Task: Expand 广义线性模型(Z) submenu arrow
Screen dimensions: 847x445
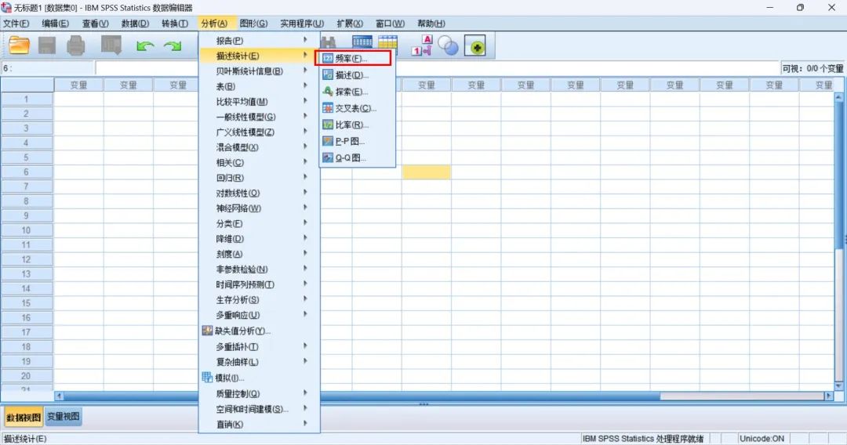Action: pyautogui.click(x=305, y=132)
